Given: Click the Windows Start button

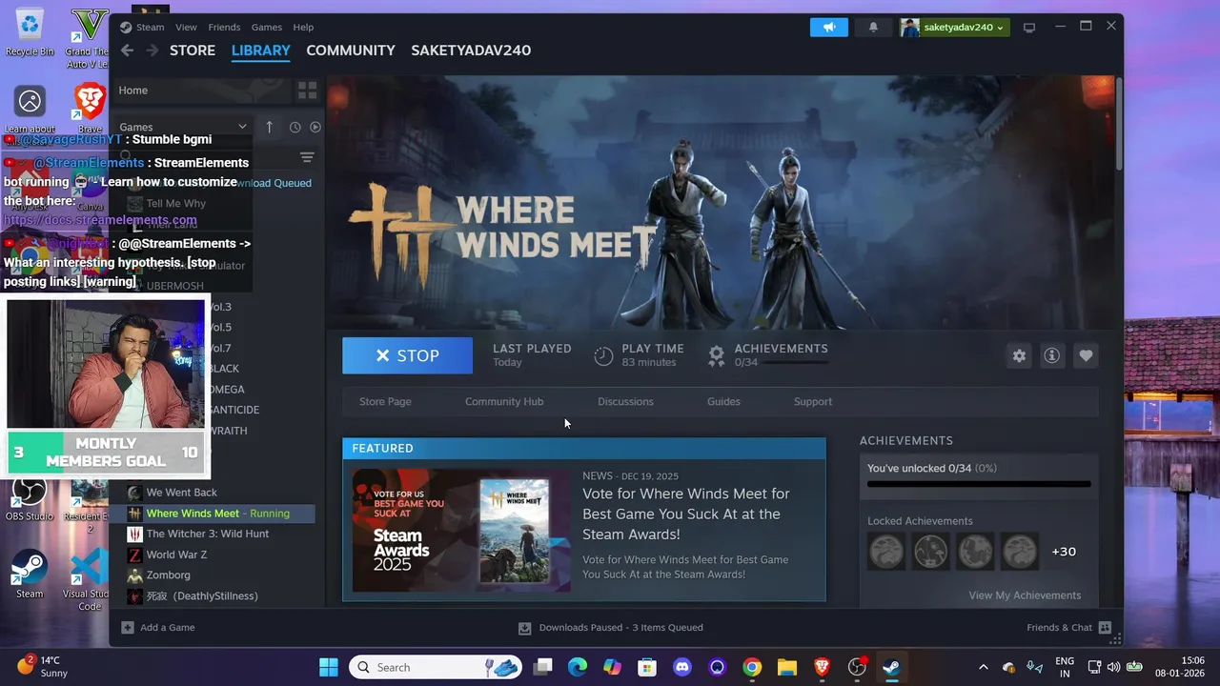Looking at the screenshot, I should pyautogui.click(x=328, y=667).
